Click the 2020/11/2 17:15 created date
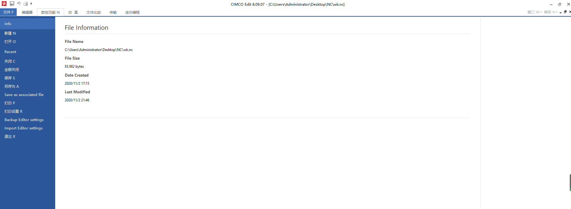The width and height of the screenshot is (571, 209). [x=77, y=83]
